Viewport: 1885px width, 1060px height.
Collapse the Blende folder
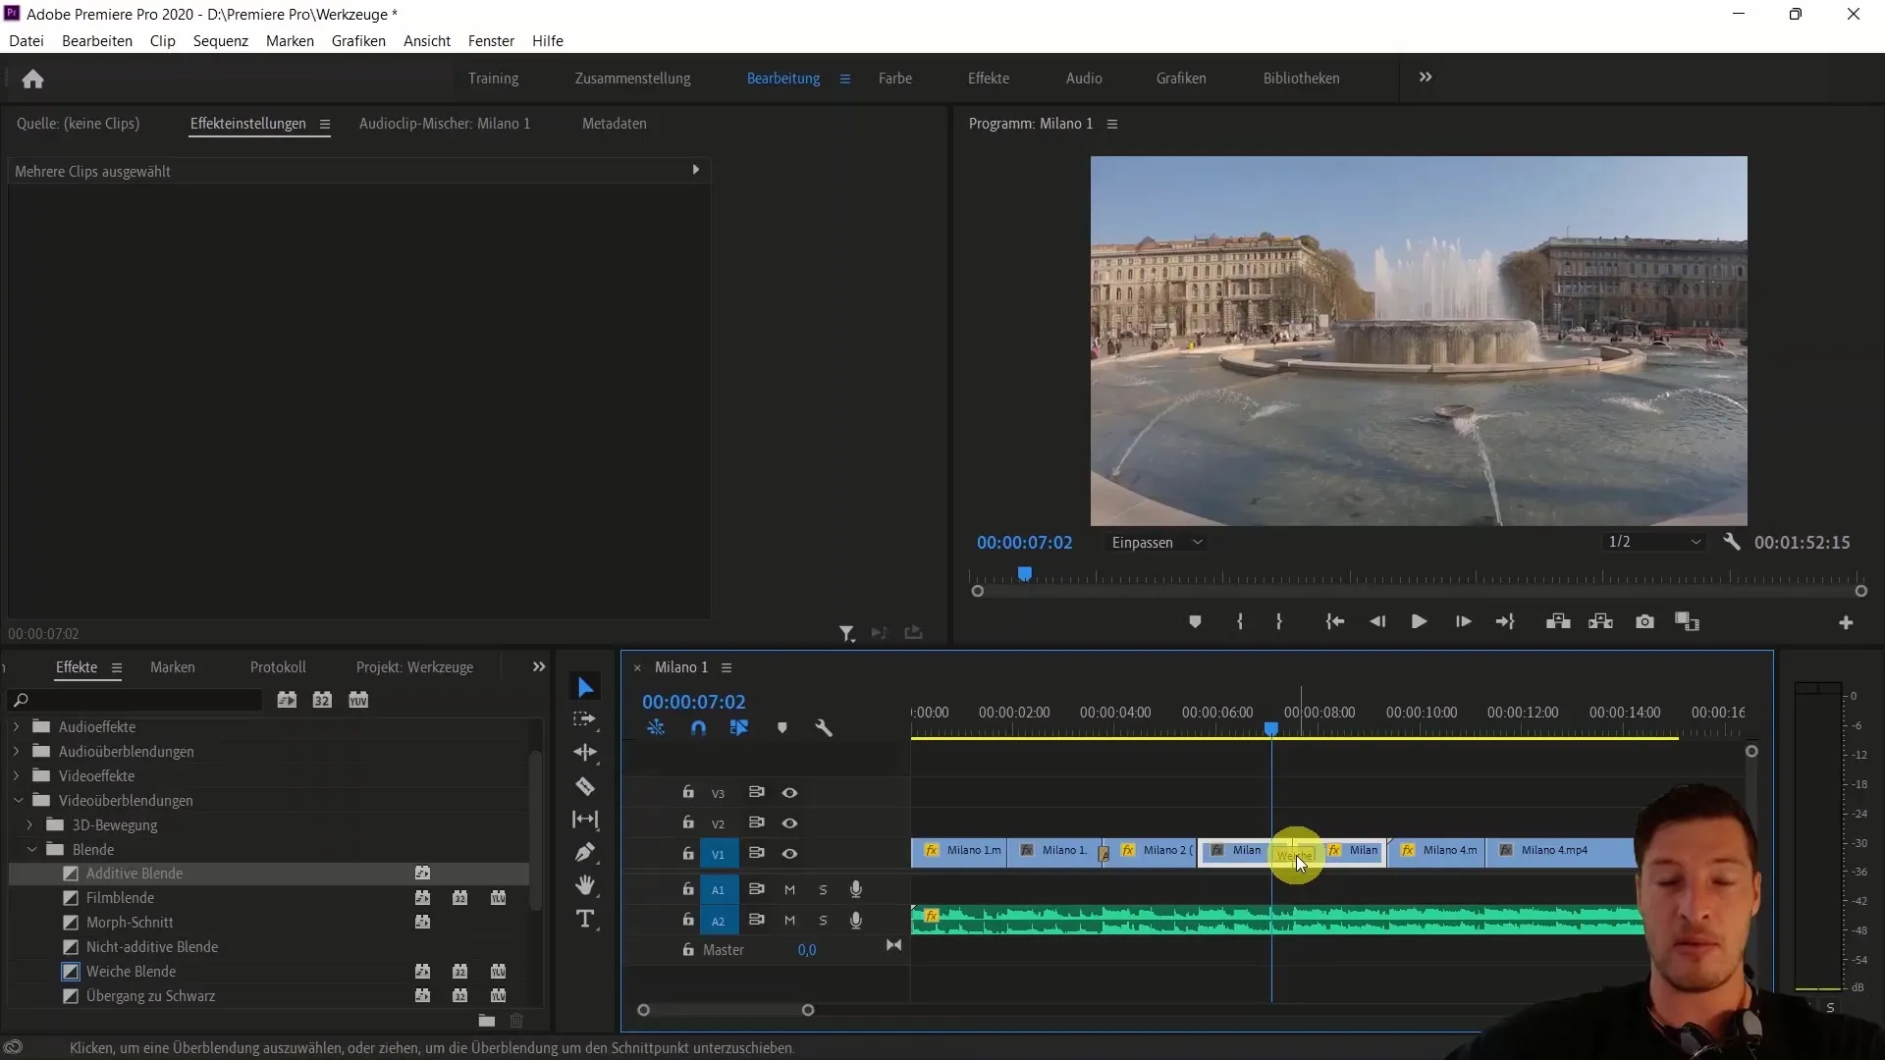(x=31, y=850)
